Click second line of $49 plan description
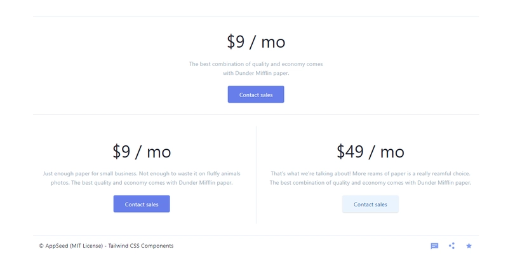 (x=370, y=183)
